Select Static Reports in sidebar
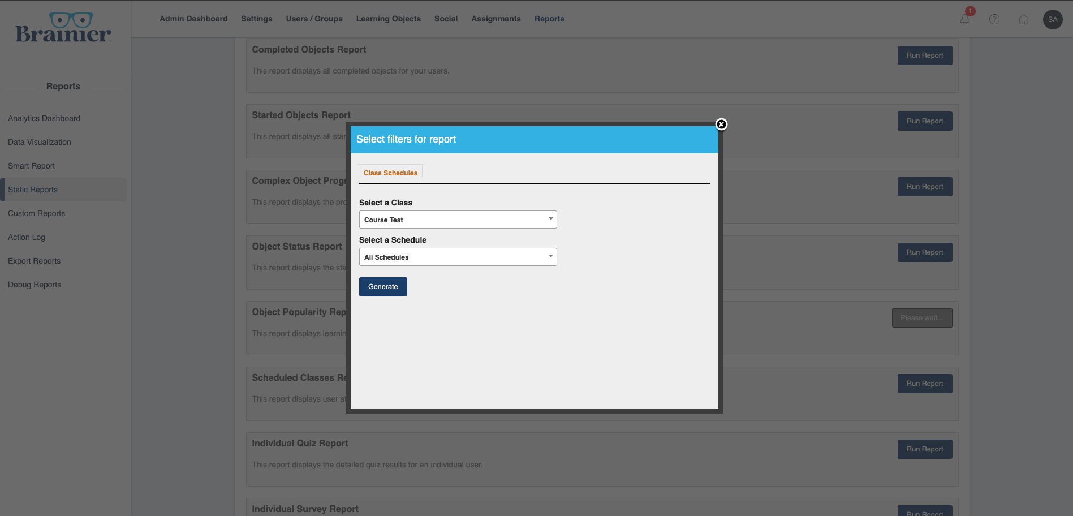The image size is (1073, 516). (x=63, y=190)
